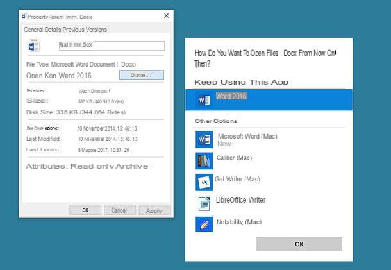This screenshot has height=270, width=391.
Task: Select the highlighted Word 2016 row
Action: pyautogui.click(x=269, y=99)
